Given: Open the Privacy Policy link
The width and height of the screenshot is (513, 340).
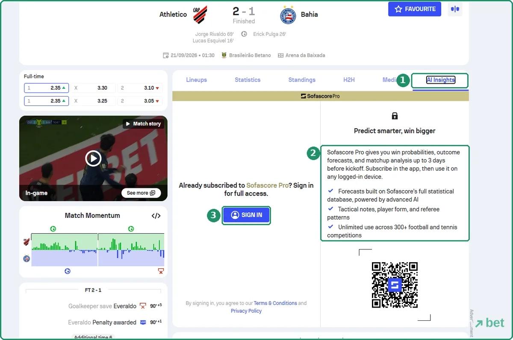Looking at the screenshot, I should tap(246, 311).
